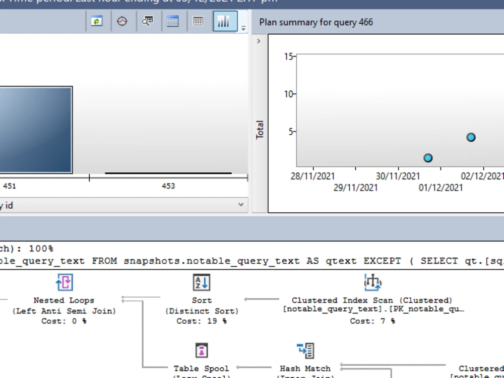Select the bar chart view icon

tap(225, 21)
